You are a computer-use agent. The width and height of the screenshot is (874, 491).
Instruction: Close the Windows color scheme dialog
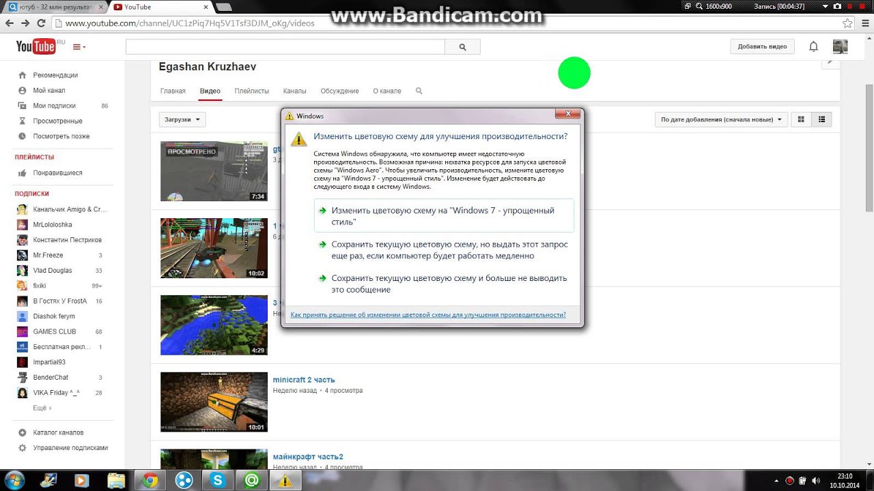point(568,115)
